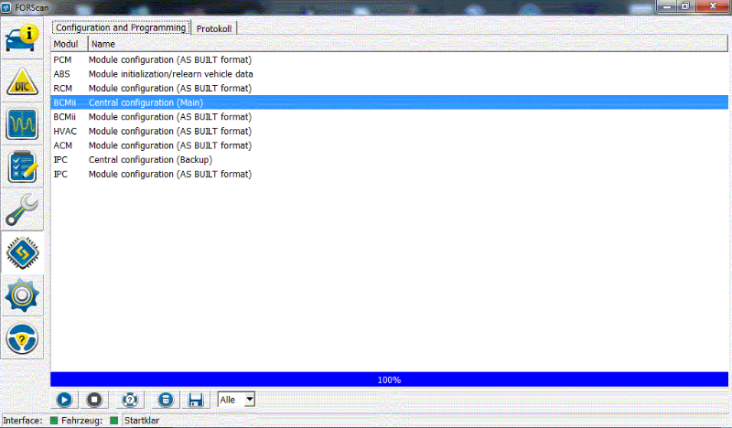The width and height of the screenshot is (732, 428).
Task: Open the vehicle information section
Action: click(23, 40)
